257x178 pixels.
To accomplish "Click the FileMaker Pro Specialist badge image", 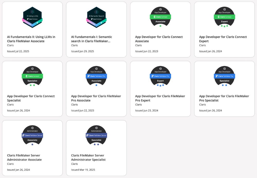I will [224, 76].
